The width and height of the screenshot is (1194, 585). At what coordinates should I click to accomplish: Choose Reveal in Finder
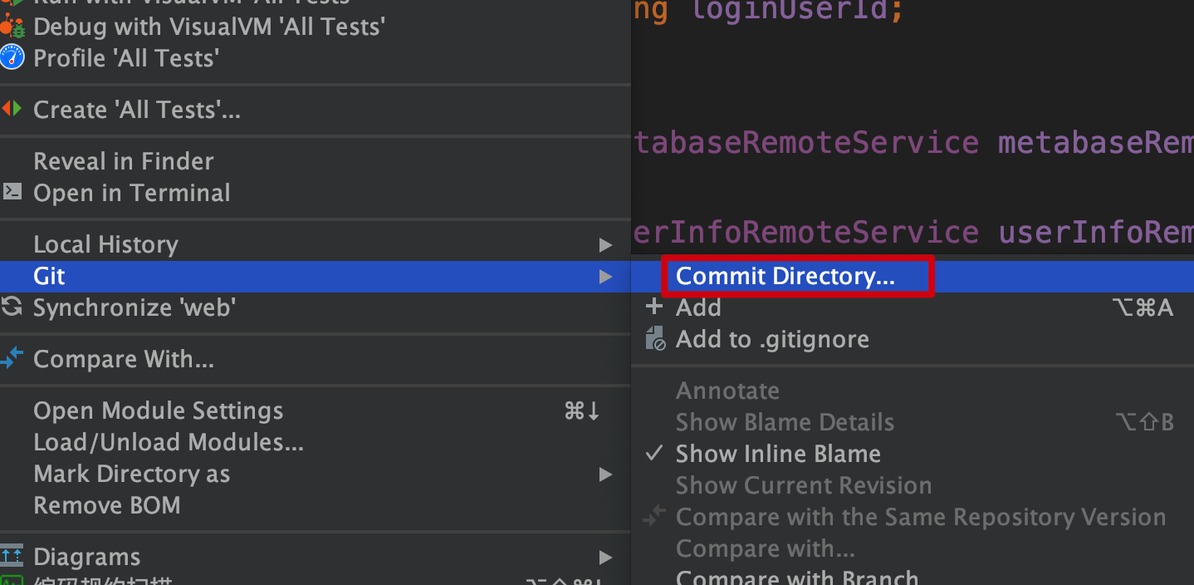123,160
